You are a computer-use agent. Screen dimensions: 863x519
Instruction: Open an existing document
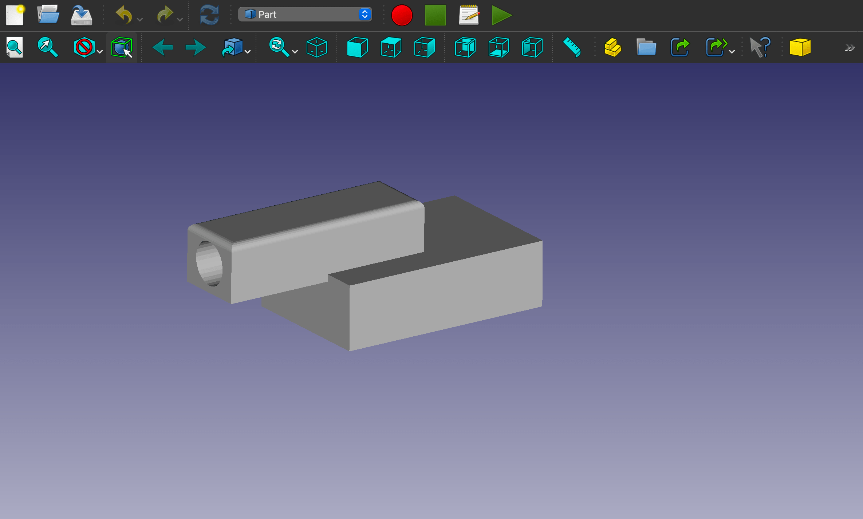[48, 15]
